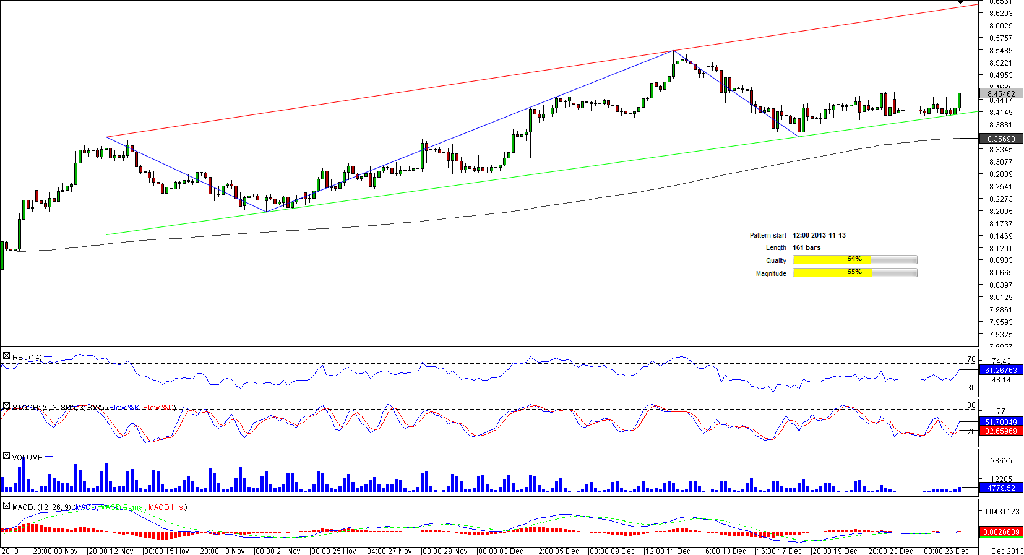Click the black marker at chart top right
The image size is (1024, 555).
pos(960,2)
